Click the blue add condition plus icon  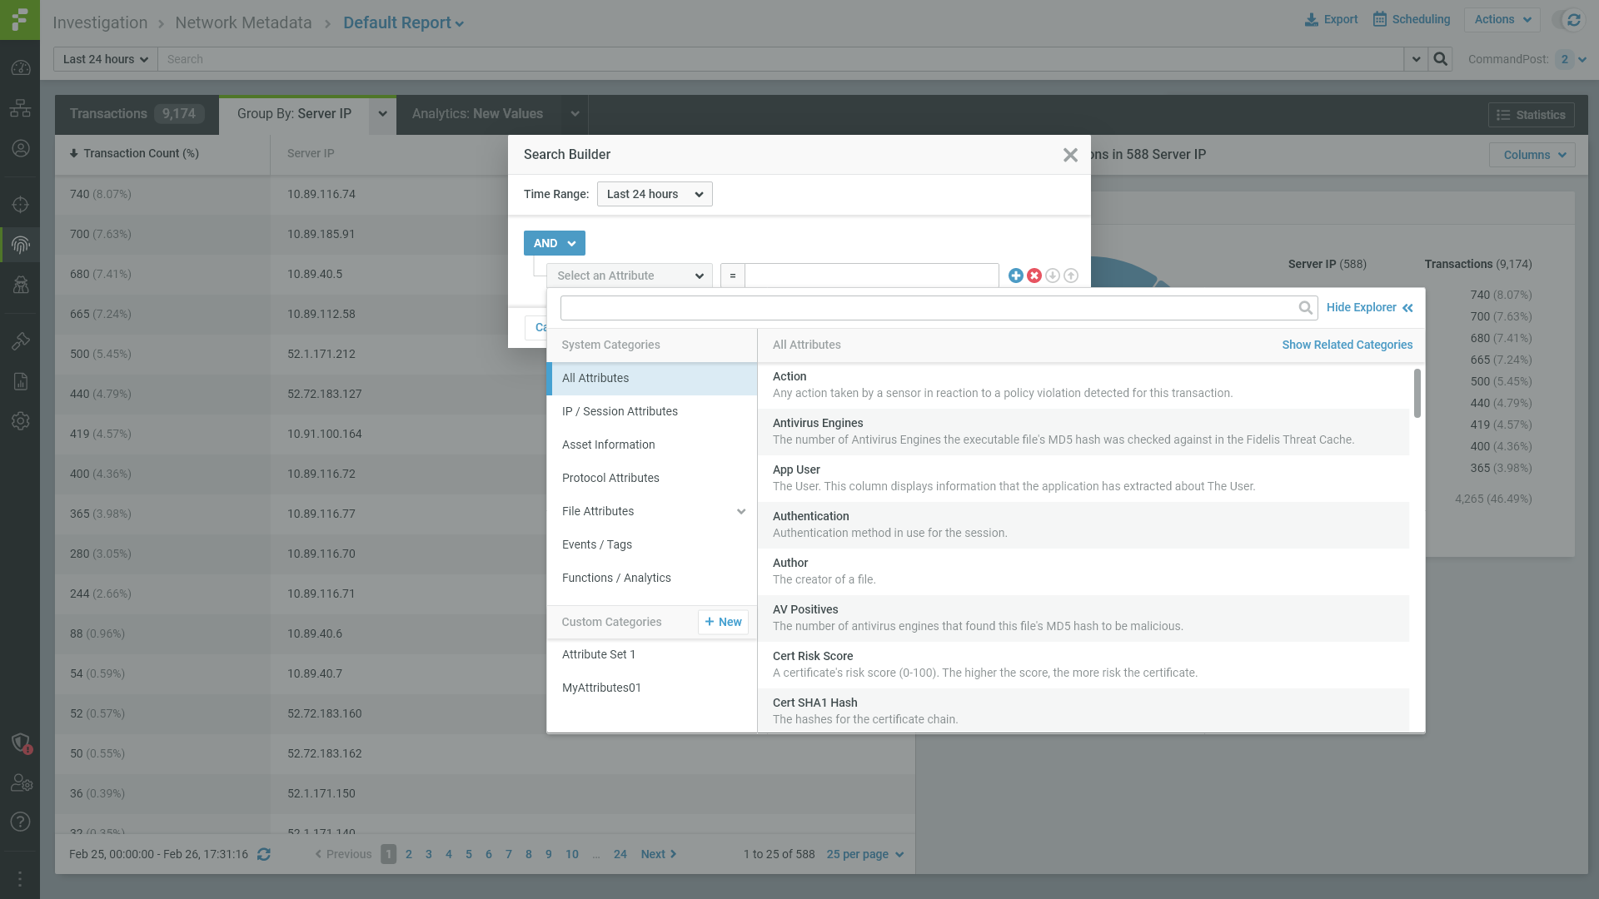[1015, 276]
